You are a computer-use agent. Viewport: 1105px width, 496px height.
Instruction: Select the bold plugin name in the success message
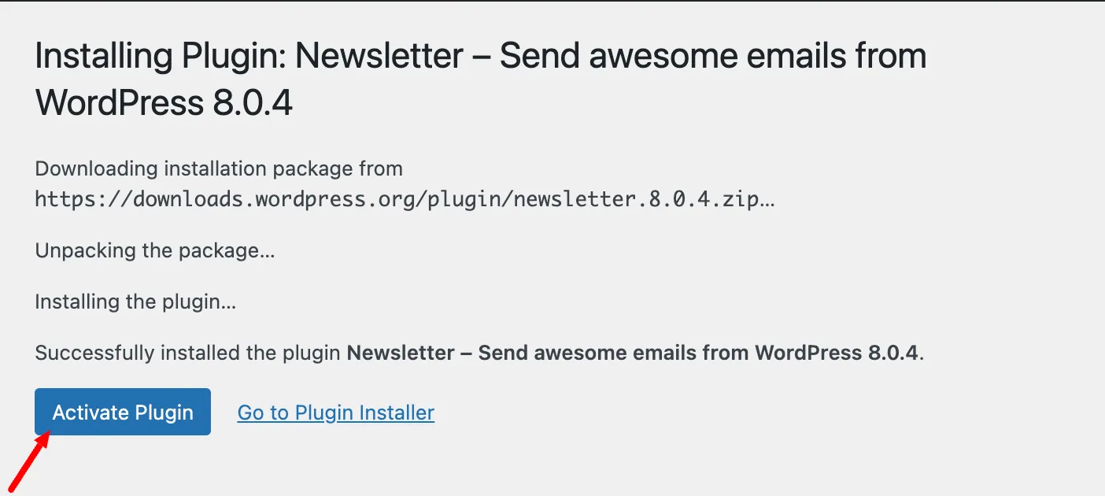(x=633, y=353)
